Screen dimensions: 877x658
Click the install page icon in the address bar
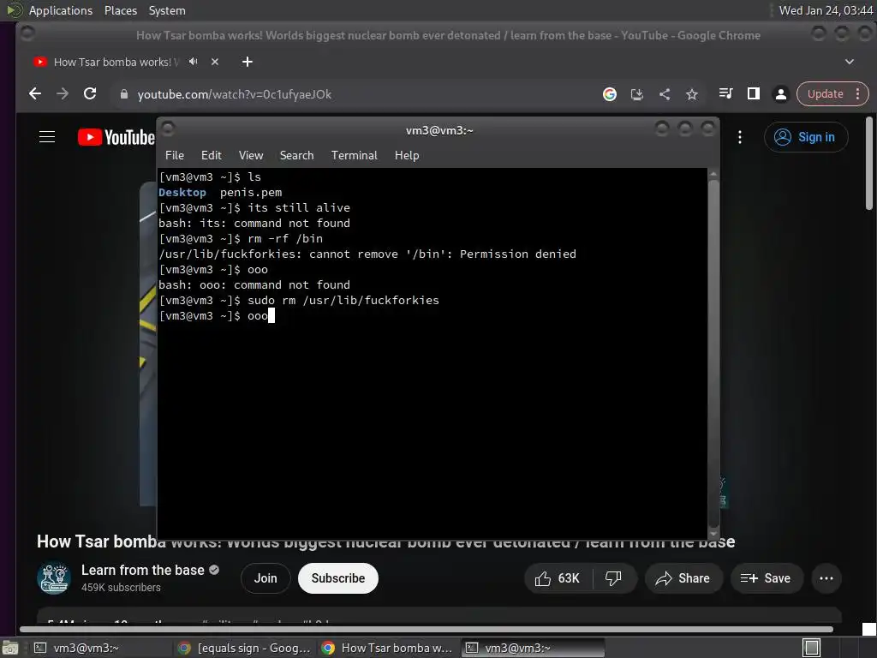click(x=637, y=94)
